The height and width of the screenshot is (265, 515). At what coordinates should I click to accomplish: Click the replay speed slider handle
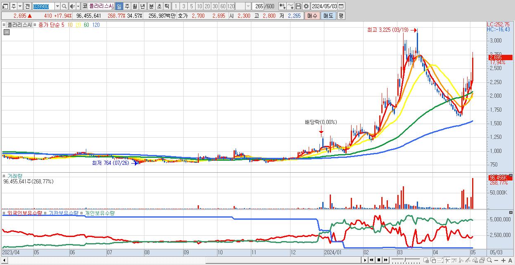(405, 260)
